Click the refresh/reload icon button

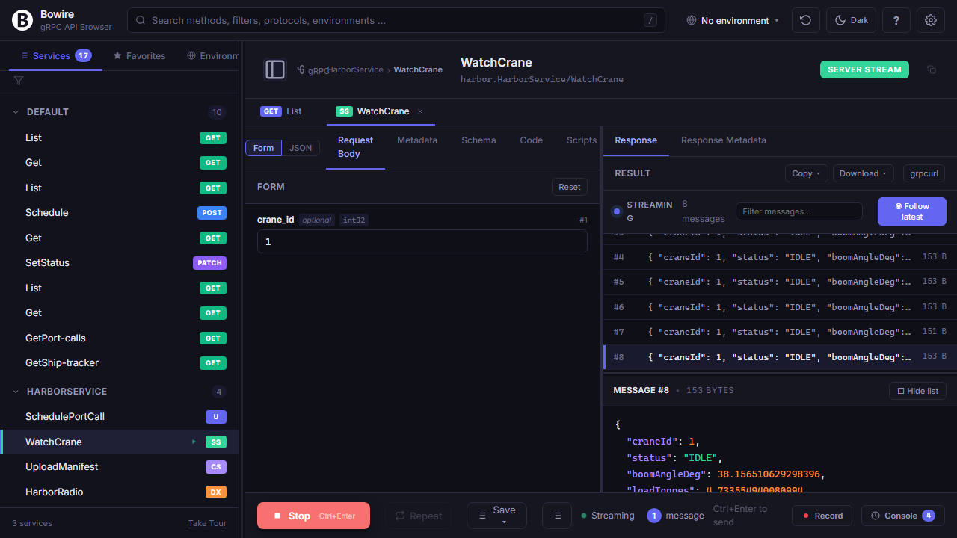(x=805, y=20)
